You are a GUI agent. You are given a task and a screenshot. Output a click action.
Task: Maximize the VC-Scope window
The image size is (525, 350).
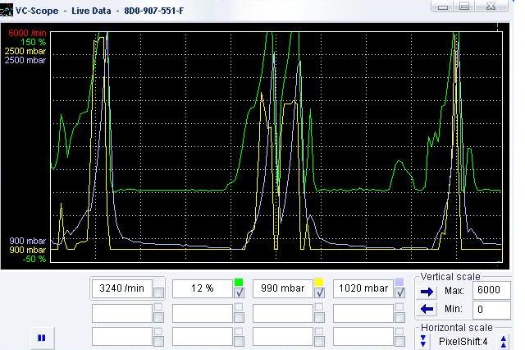tap(464, 7)
